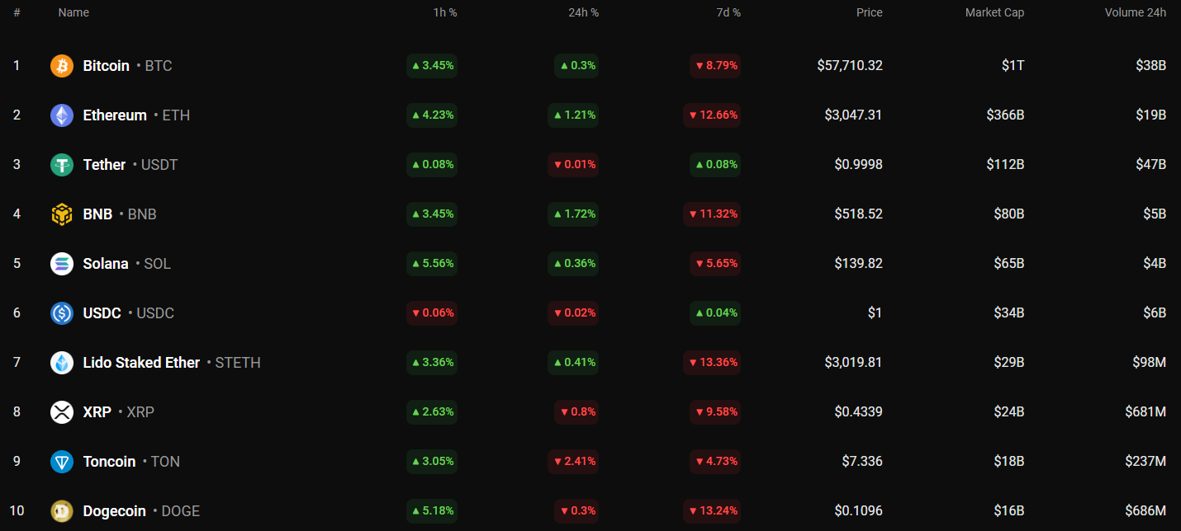Viewport: 1181px width, 531px height.
Task: Click the Solana logo icon
Action: tap(62, 264)
